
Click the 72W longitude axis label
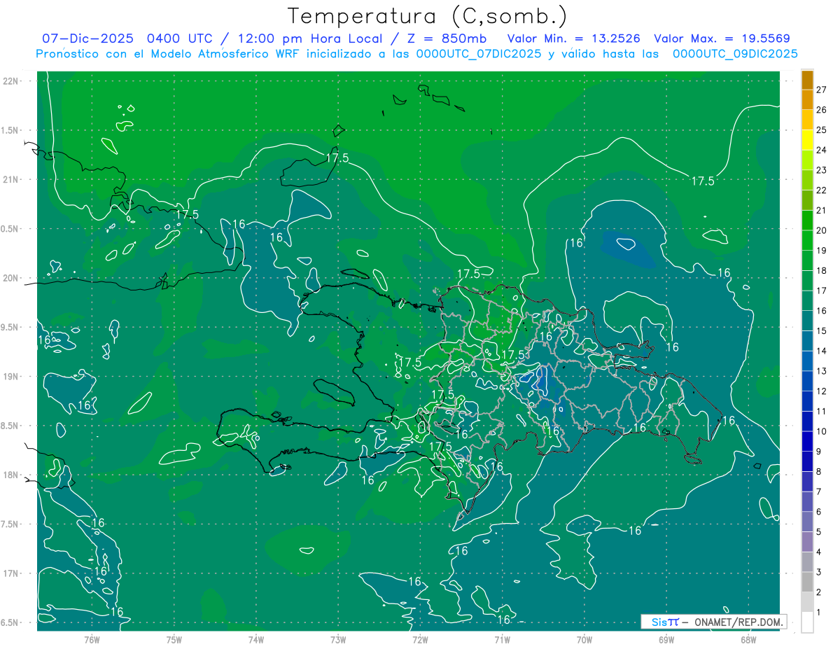click(420, 639)
